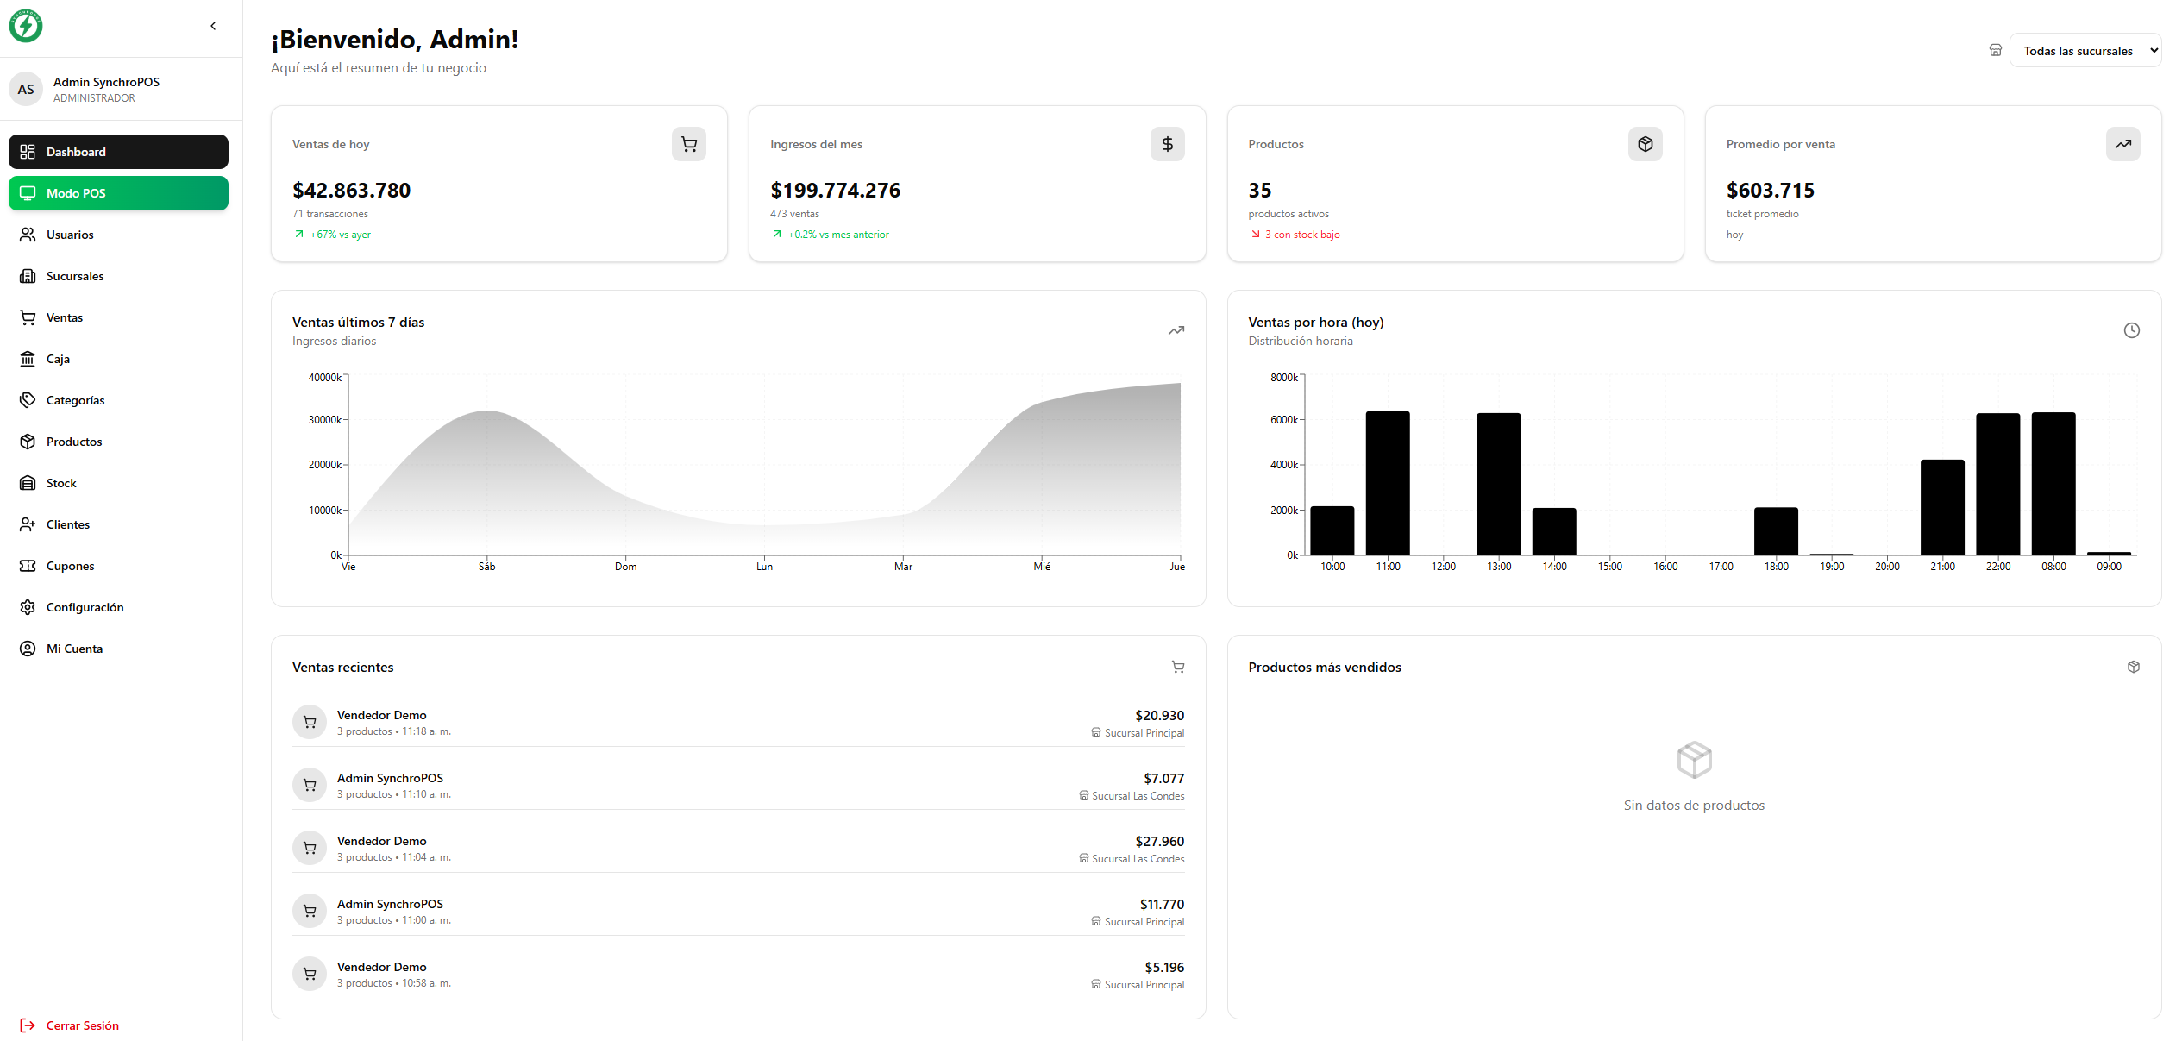Collapse the sidebar with chevron arrow
Screen dimensions: 2182x1041
pos(213,26)
